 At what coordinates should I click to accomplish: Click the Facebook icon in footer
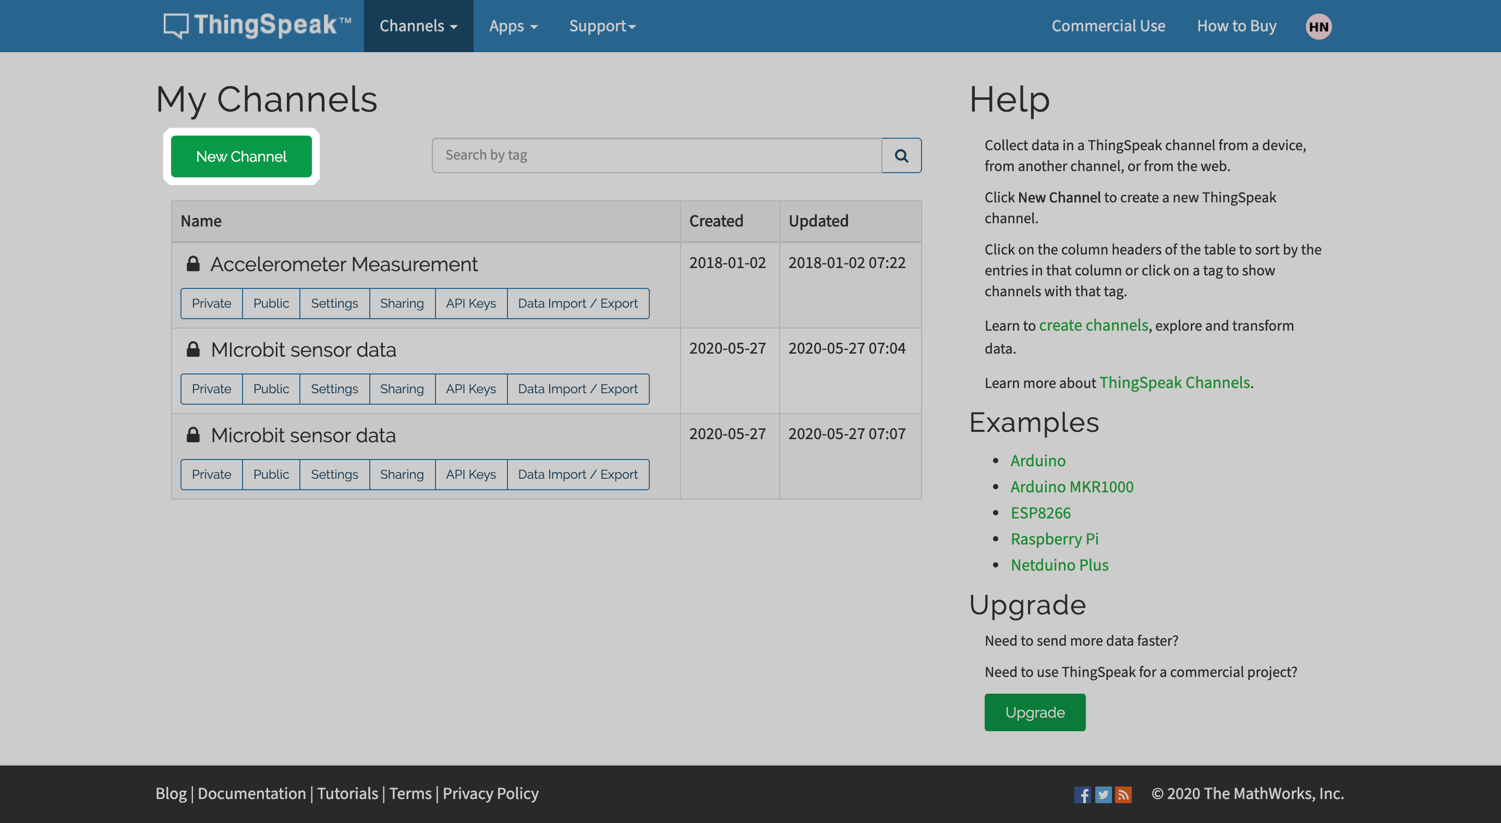[x=1082, y=794]
